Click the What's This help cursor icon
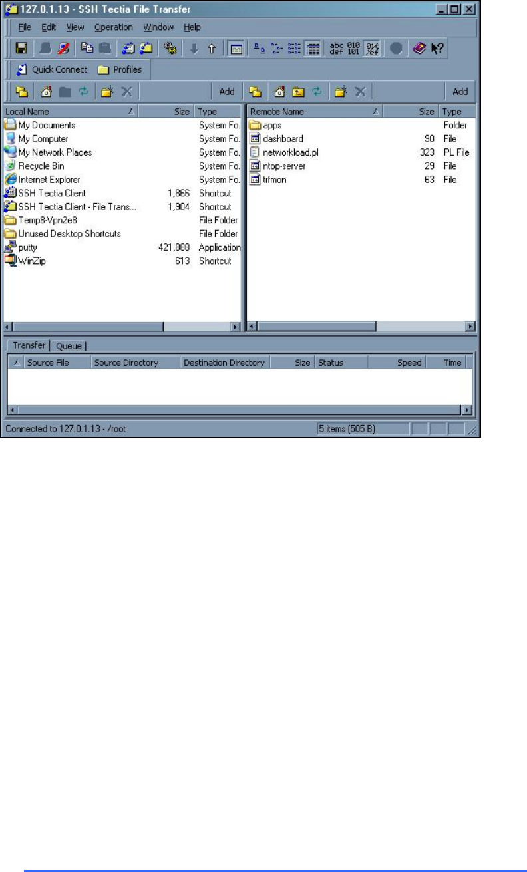527x872 pixels. 437,49
